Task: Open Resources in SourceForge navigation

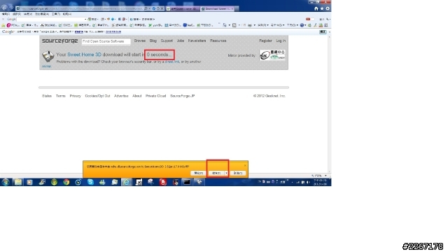Action: [x=218, y=41]
